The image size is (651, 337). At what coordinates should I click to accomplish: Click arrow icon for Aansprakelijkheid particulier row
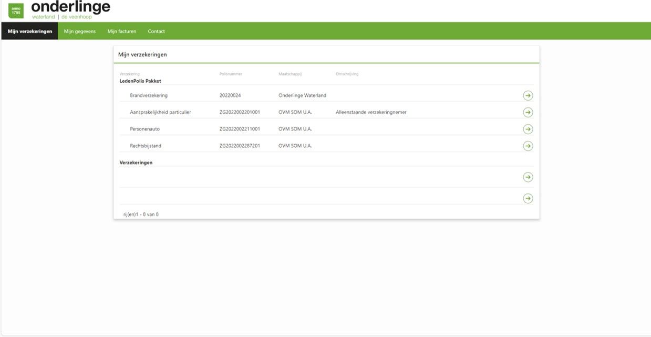[528, 112]
